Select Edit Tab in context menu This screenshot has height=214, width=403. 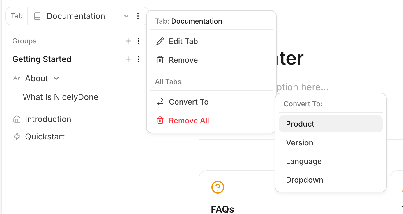point(211,41)
